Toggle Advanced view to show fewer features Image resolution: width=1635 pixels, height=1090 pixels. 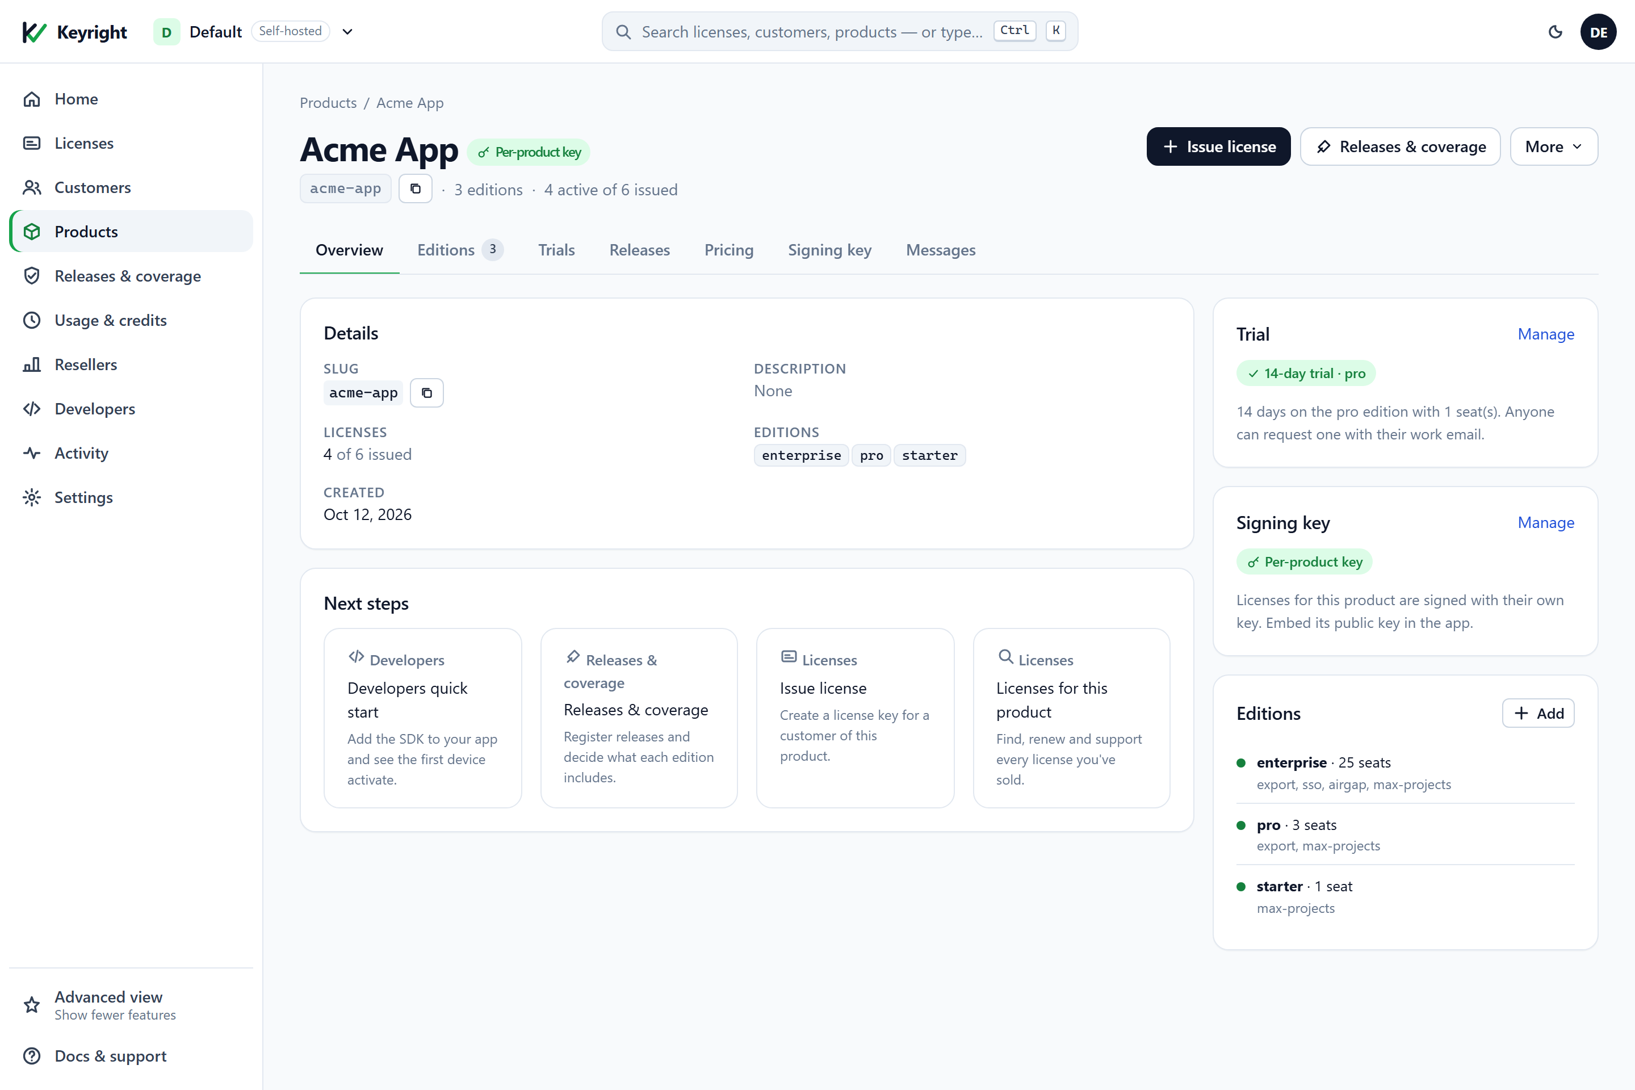coord(131,1005)
